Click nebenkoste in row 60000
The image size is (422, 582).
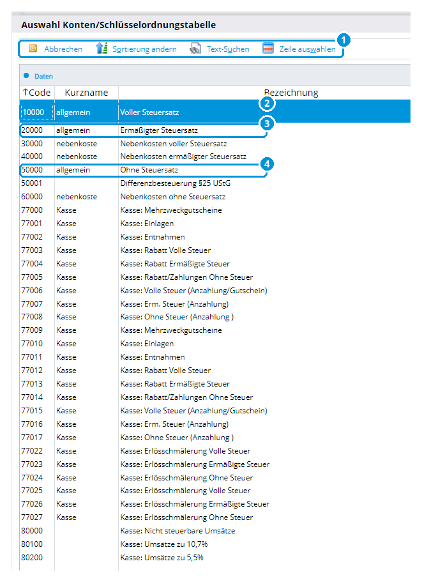[x=77, y=197]
